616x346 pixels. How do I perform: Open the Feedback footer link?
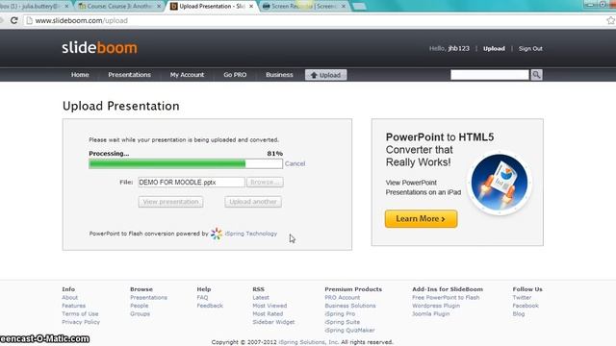click(x=210, y=306)
